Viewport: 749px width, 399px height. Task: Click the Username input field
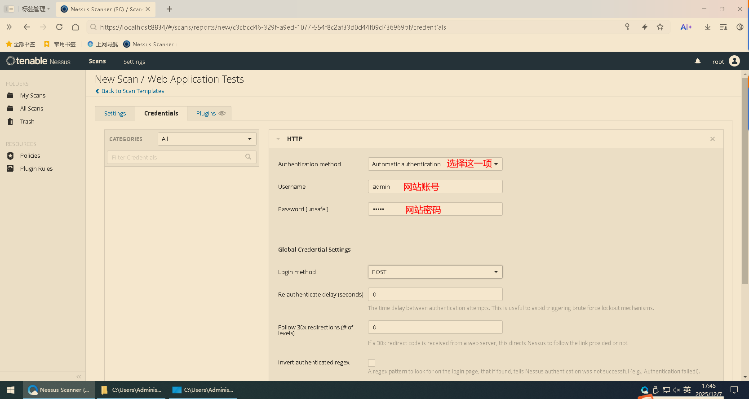coord(434,186)
